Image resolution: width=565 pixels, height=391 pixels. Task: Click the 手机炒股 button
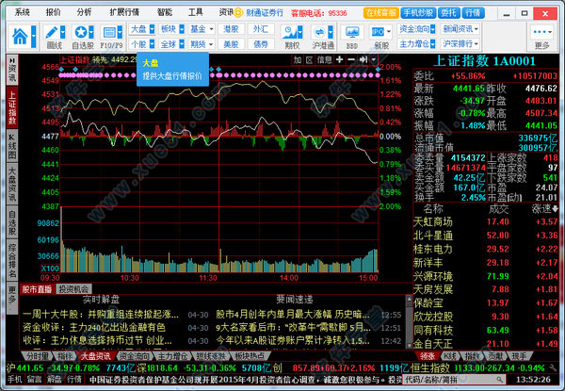418,13
